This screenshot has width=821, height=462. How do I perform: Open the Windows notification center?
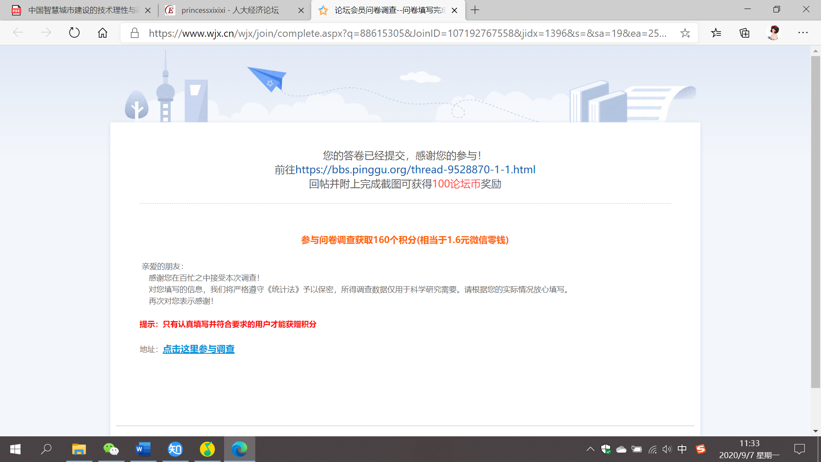pos(799,449)
